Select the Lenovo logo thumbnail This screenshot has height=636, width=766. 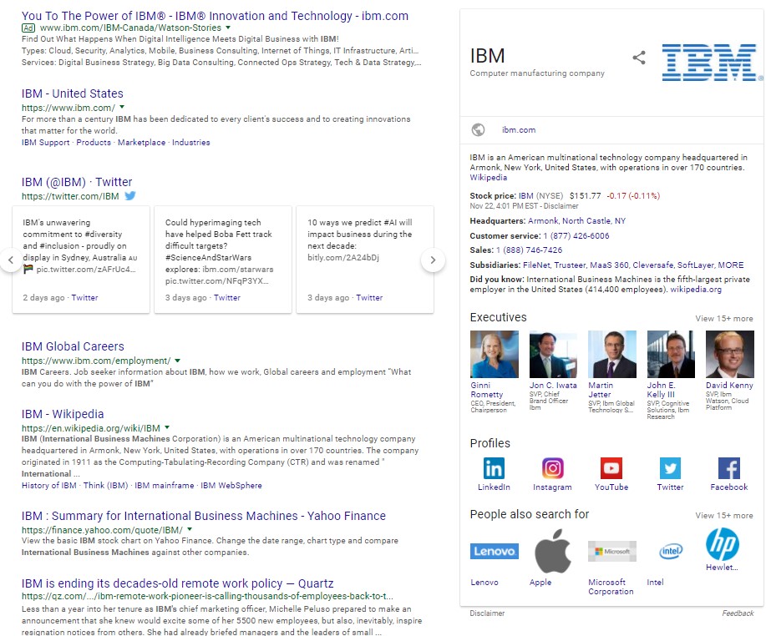494,551
